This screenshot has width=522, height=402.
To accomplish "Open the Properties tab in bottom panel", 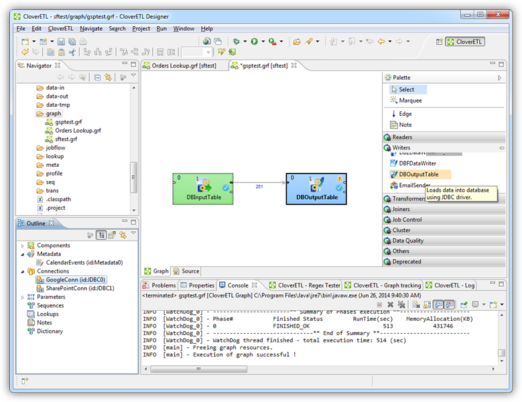I will click(198, 285).
